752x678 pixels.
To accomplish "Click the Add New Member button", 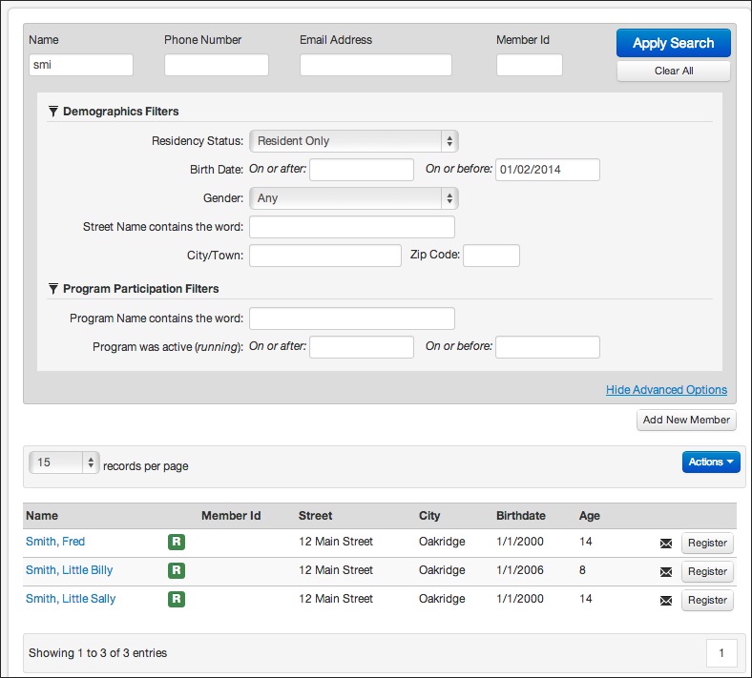I will coord(686,420).
